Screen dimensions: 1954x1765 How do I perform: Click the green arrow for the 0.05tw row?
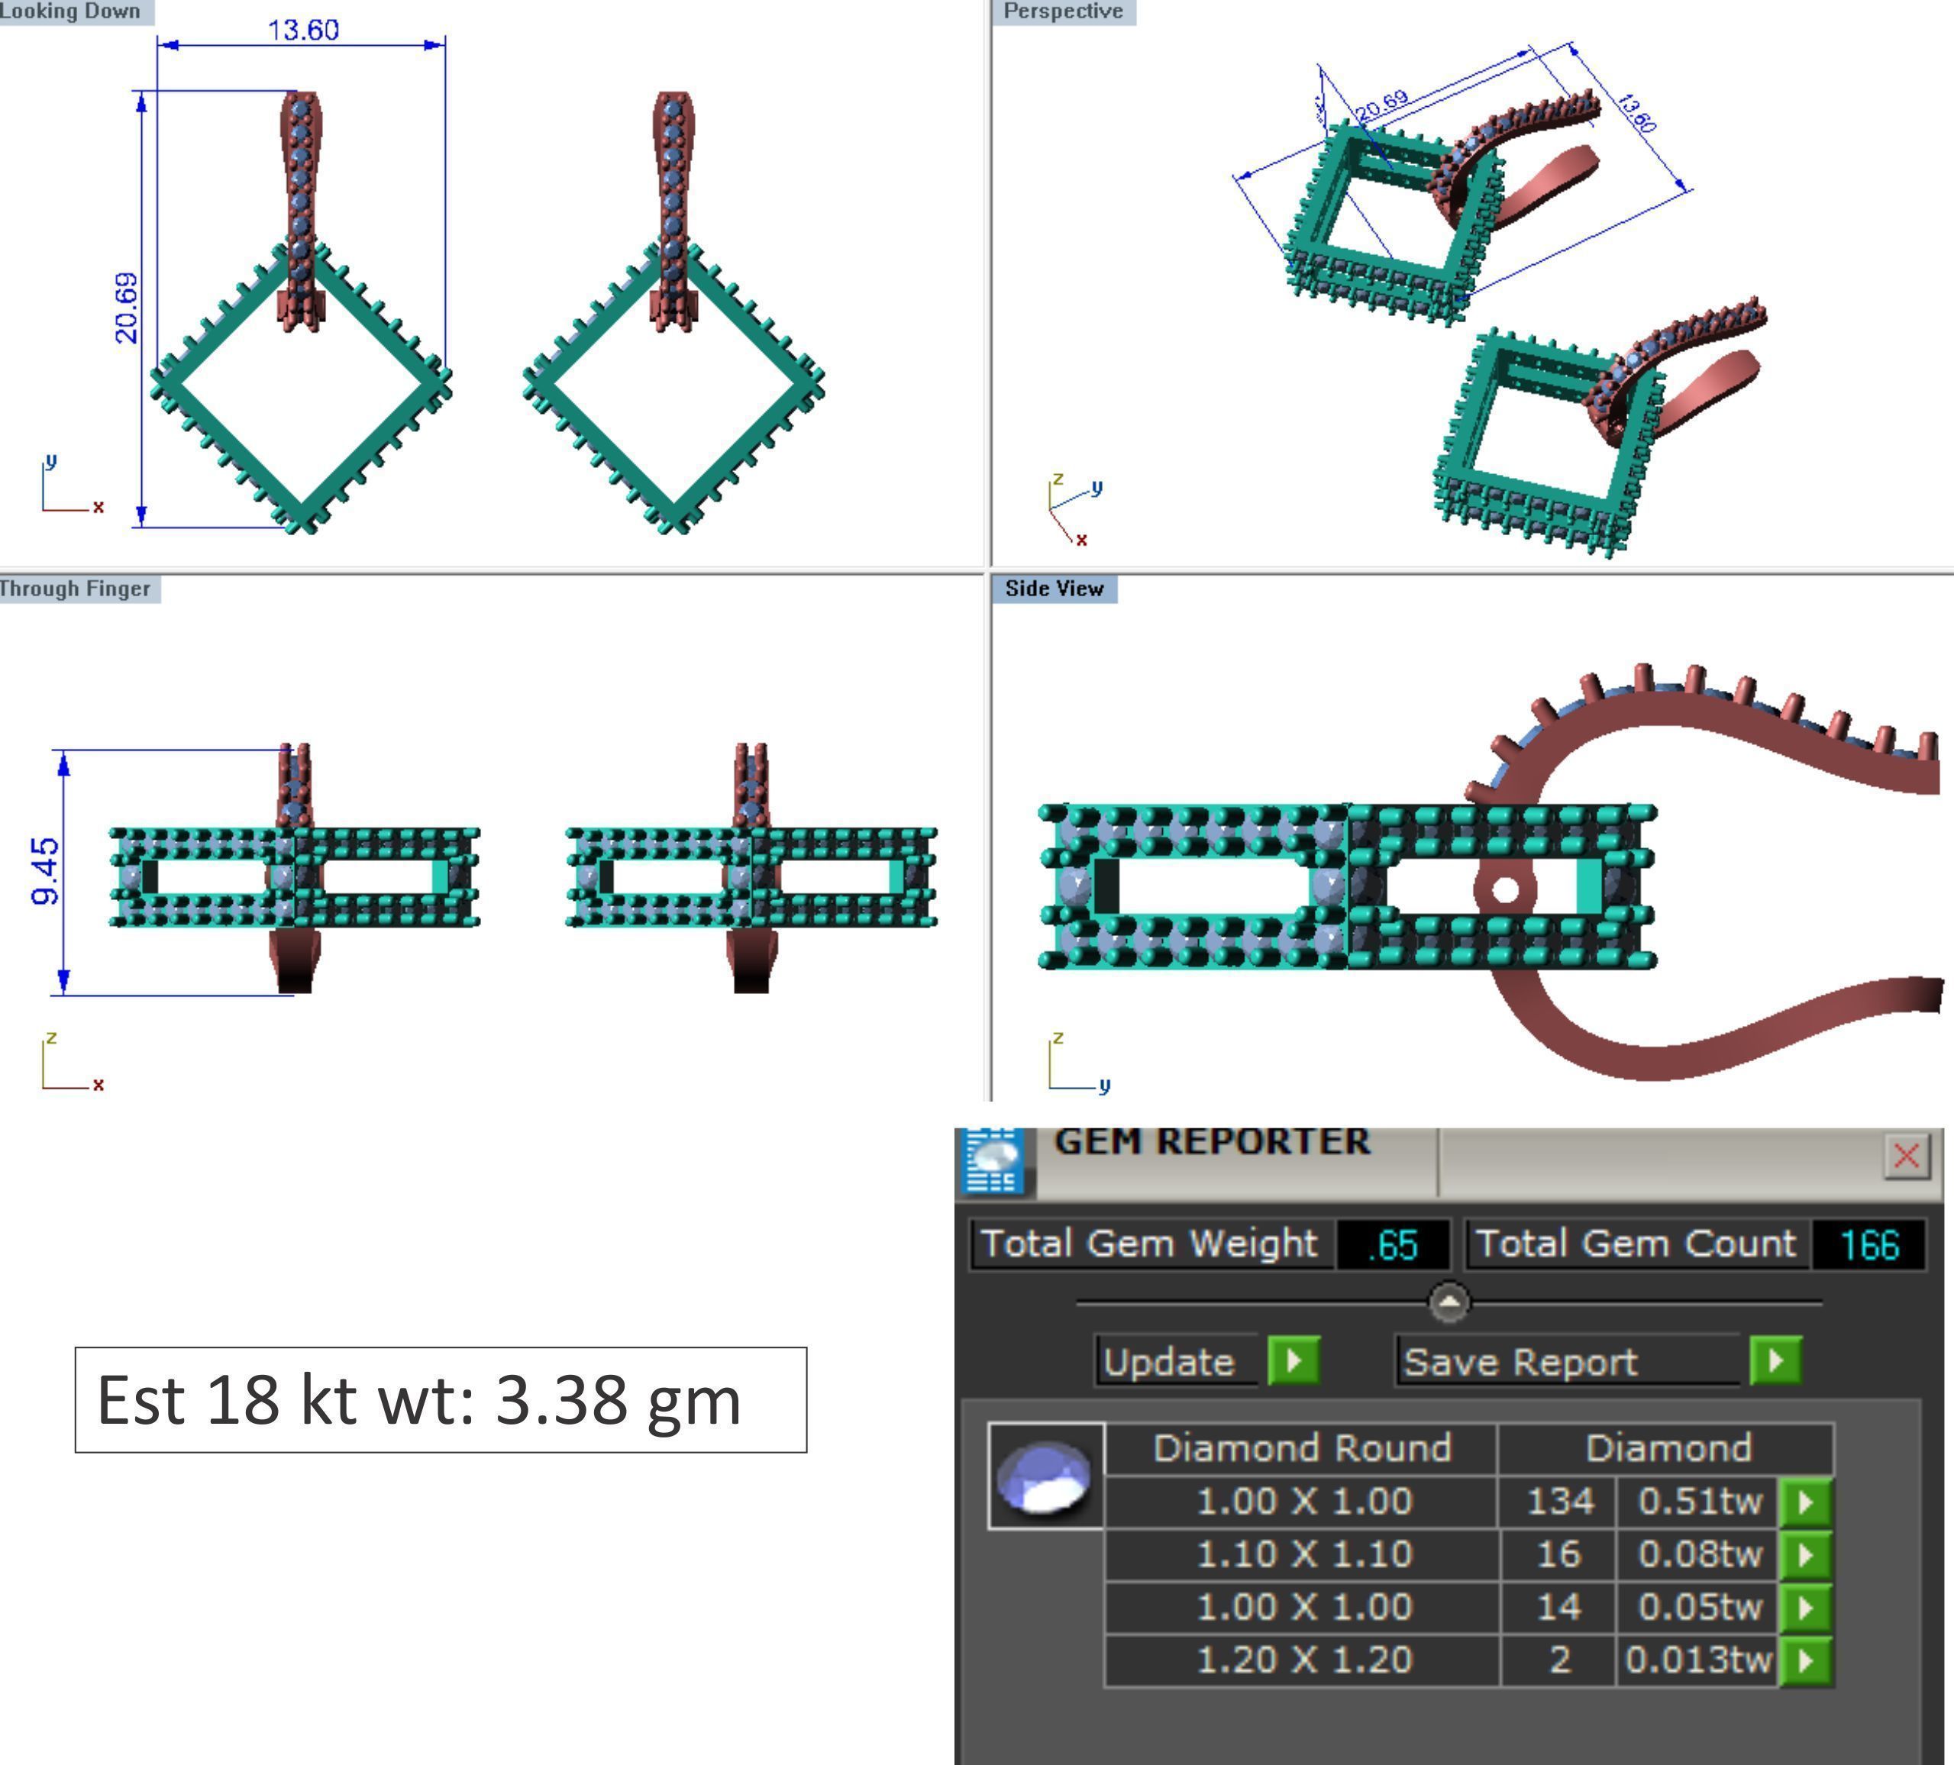click(x=1806, y=1608)
